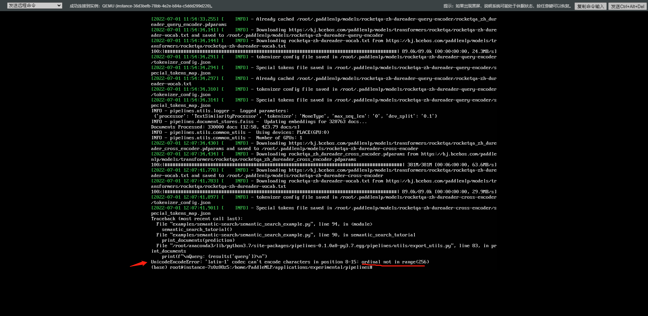Click the 29.9MB/s progress bar line
The width and height of the screenshot is (648, 316).
coord(324,192)
